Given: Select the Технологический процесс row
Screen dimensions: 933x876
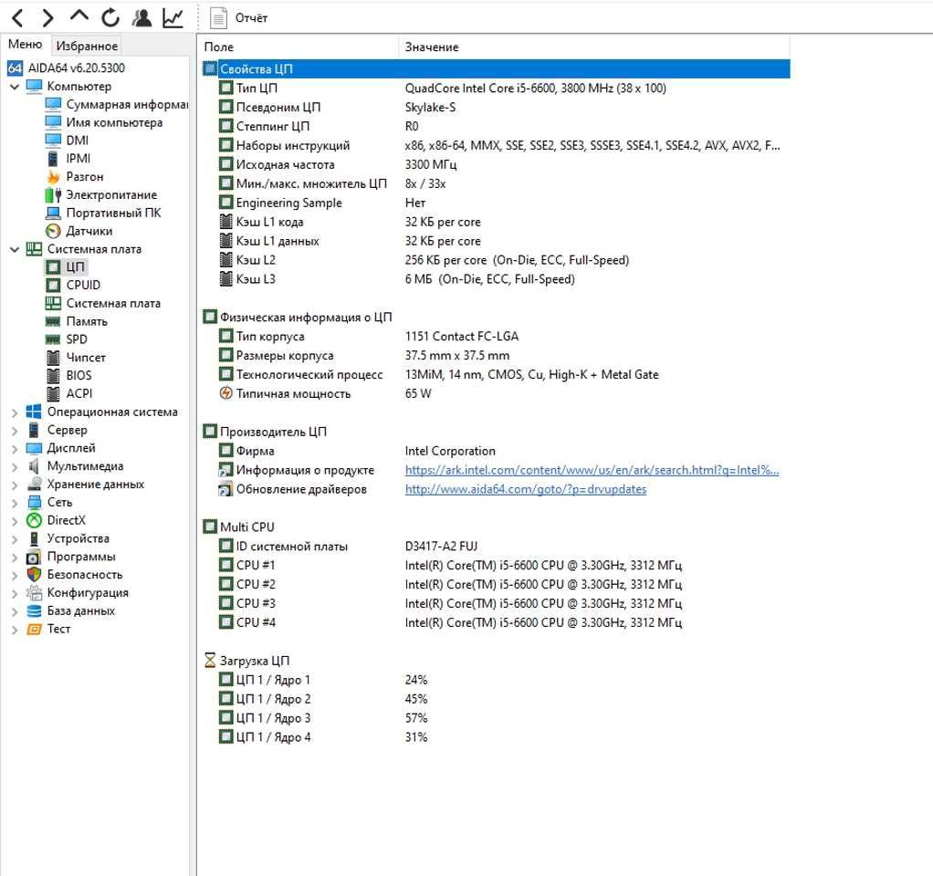Looking at the screenshot, I should (x=497, y=375).
